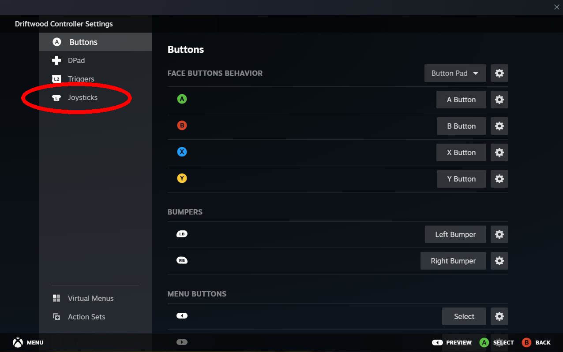The image size is (563, 352).
Task: Click gear icon next to Select binding
Action: coord(499,316)
